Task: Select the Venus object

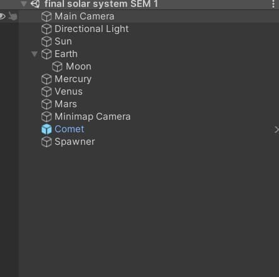Action: click(x=68, y=91)
